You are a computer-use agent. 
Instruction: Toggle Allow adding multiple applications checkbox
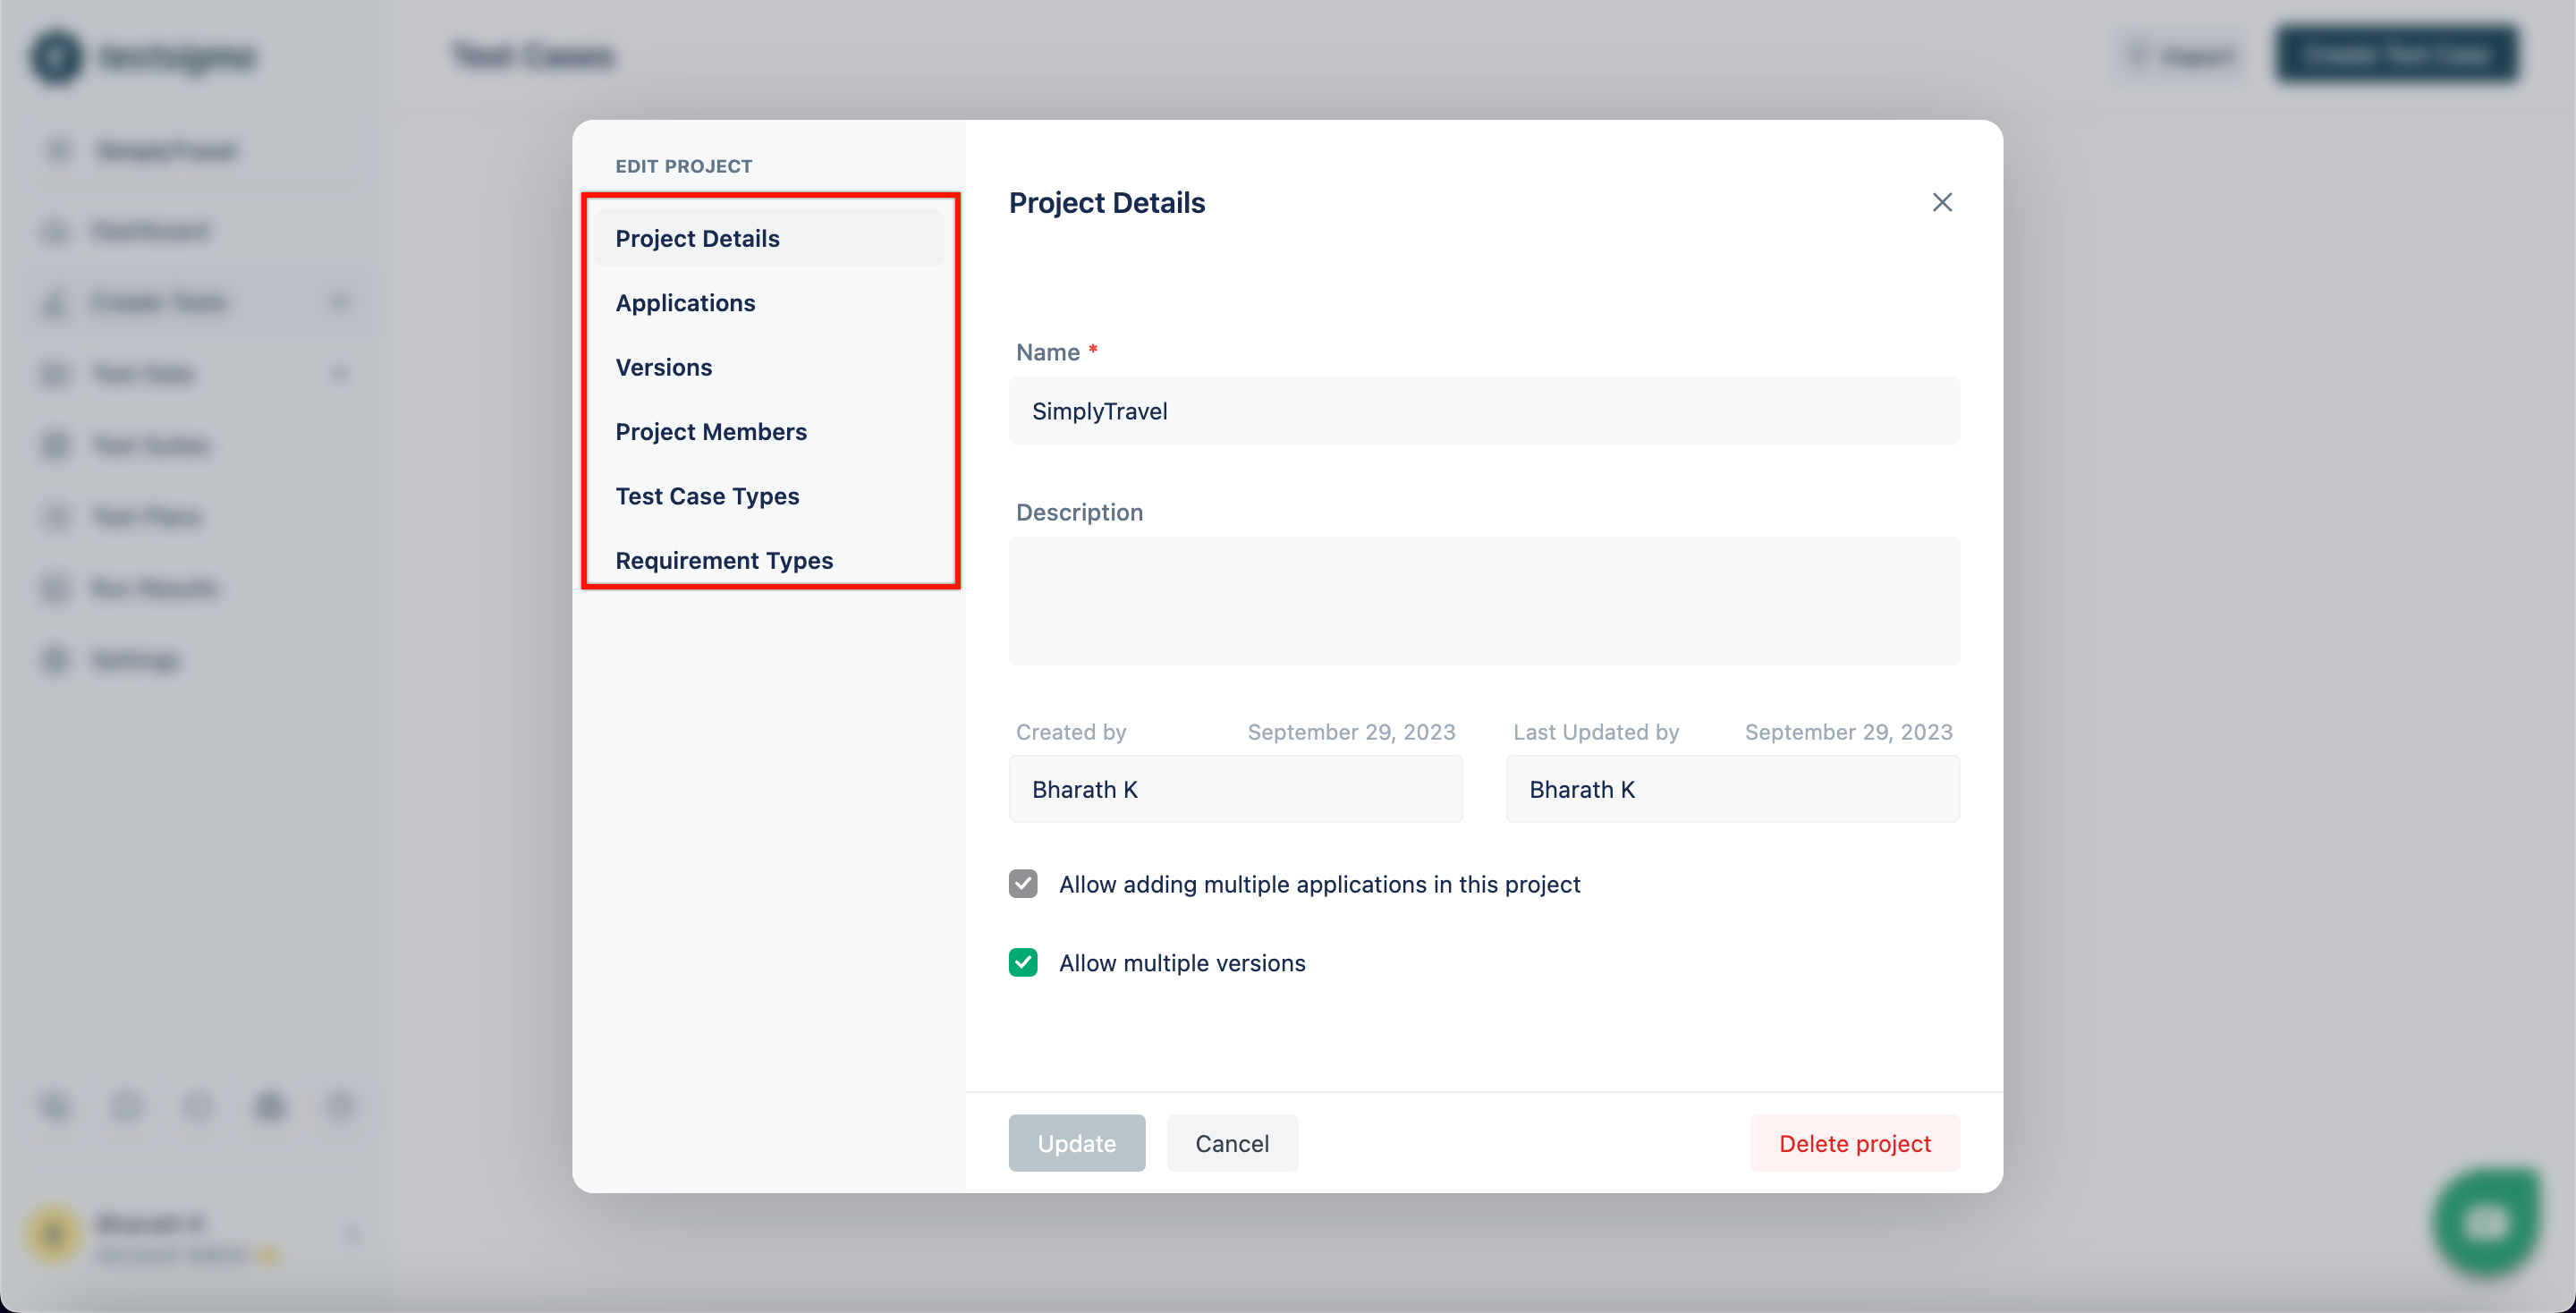pyautogui.click(x=1024, y=883)
